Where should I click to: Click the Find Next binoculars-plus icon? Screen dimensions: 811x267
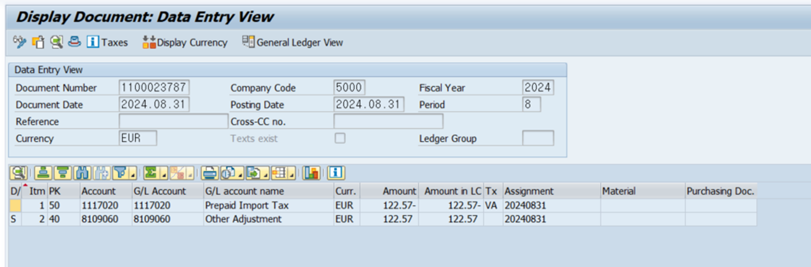pos(102,172)
